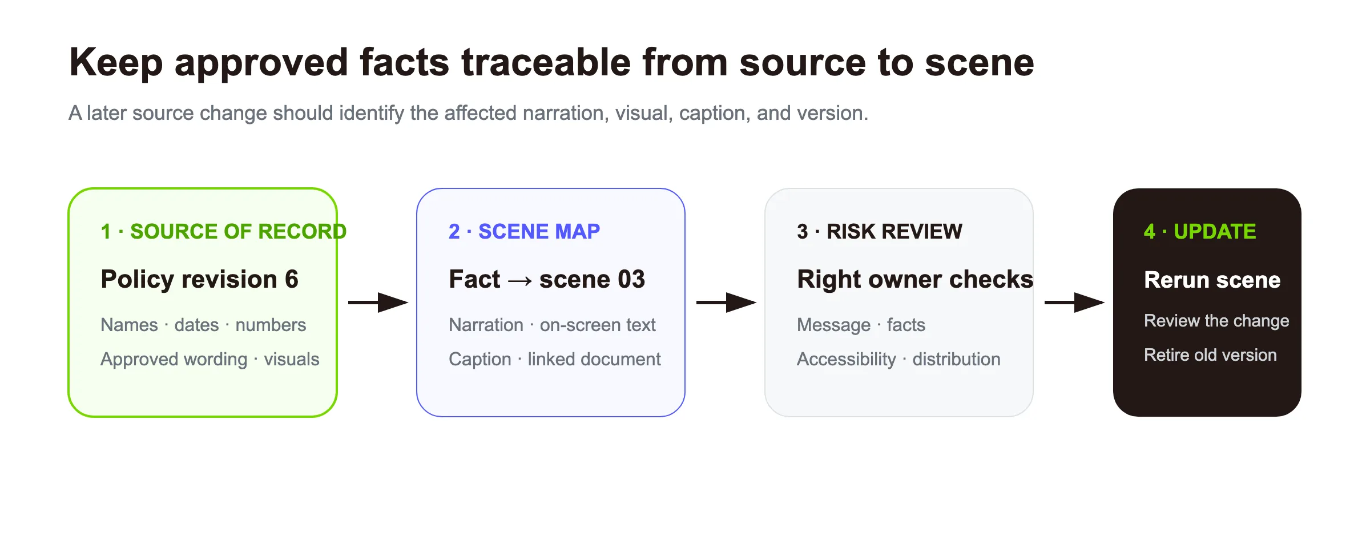Click the arrow between Source and Scene Map
1370x548 pixels.
378,303
